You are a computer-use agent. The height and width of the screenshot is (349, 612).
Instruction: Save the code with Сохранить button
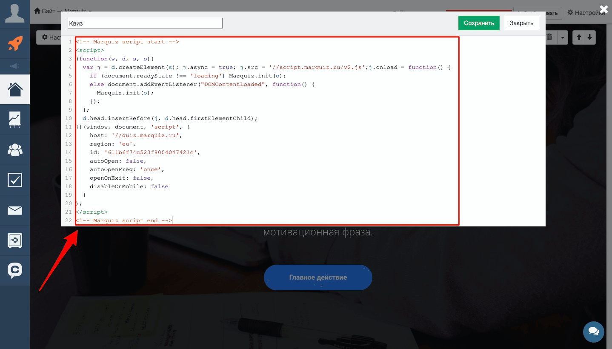pyautogui.click(x=479, y=23)
